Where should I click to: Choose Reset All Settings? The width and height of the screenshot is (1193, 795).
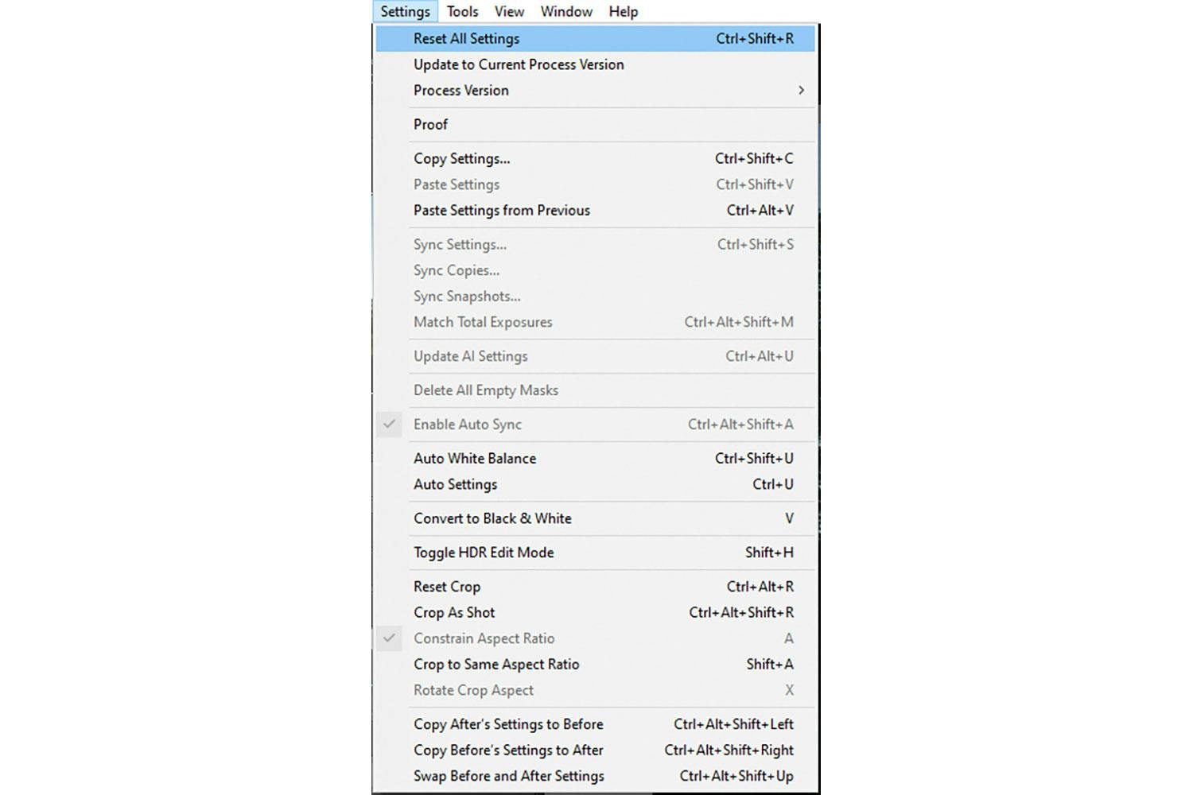pyautogui.click(x=466, y=39)
